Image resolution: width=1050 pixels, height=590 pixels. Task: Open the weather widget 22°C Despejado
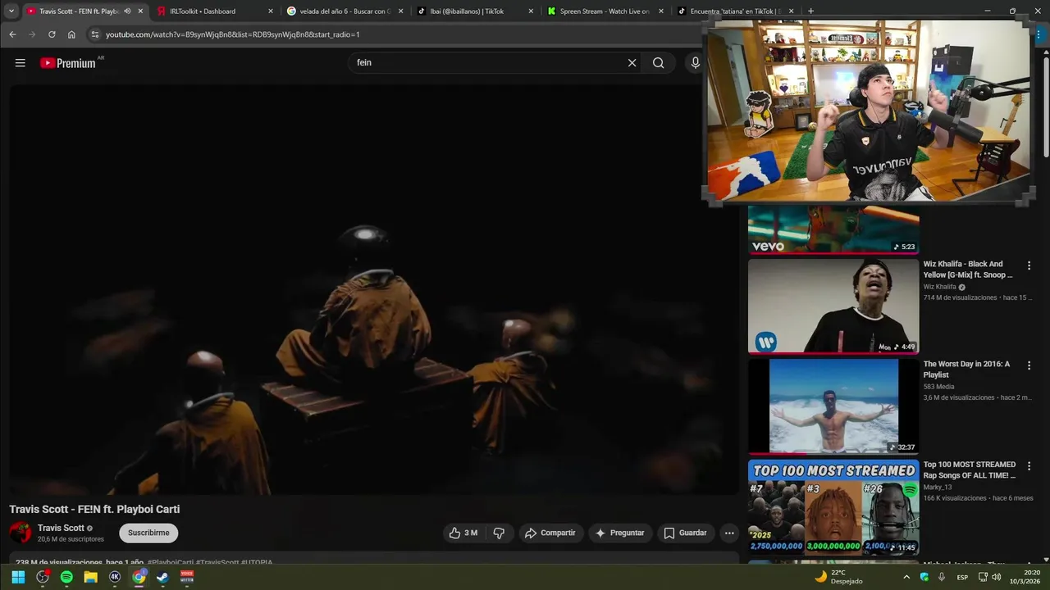tap(838, 577)
